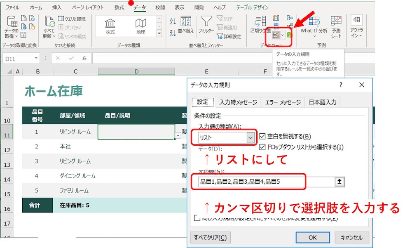Open the アウトライン outline group
Screen dimensions: 412x248
[356, 26]
